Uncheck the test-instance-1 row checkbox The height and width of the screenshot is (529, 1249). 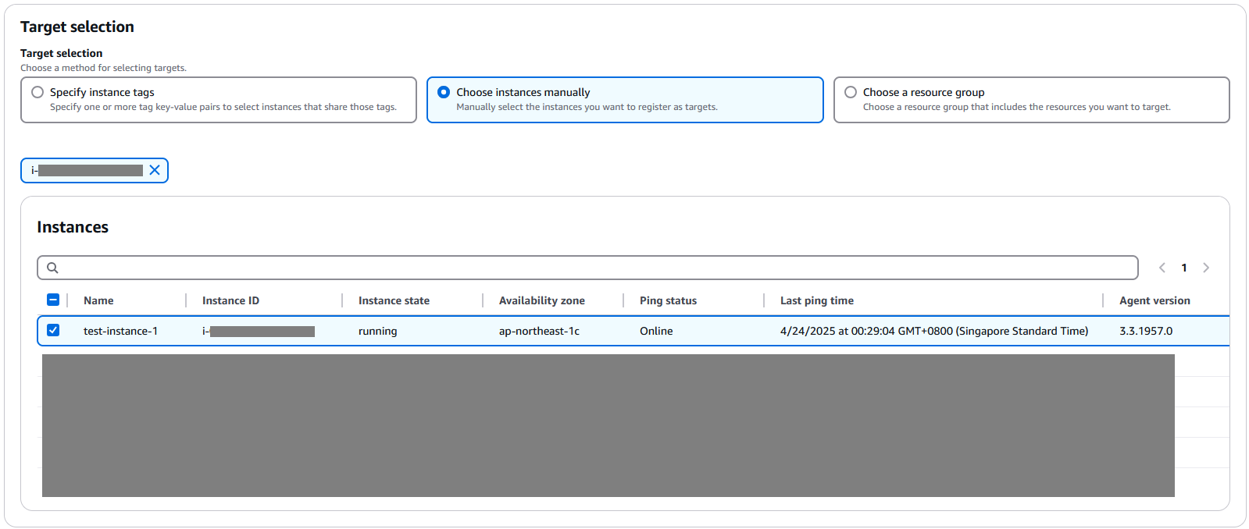point(53,330)
